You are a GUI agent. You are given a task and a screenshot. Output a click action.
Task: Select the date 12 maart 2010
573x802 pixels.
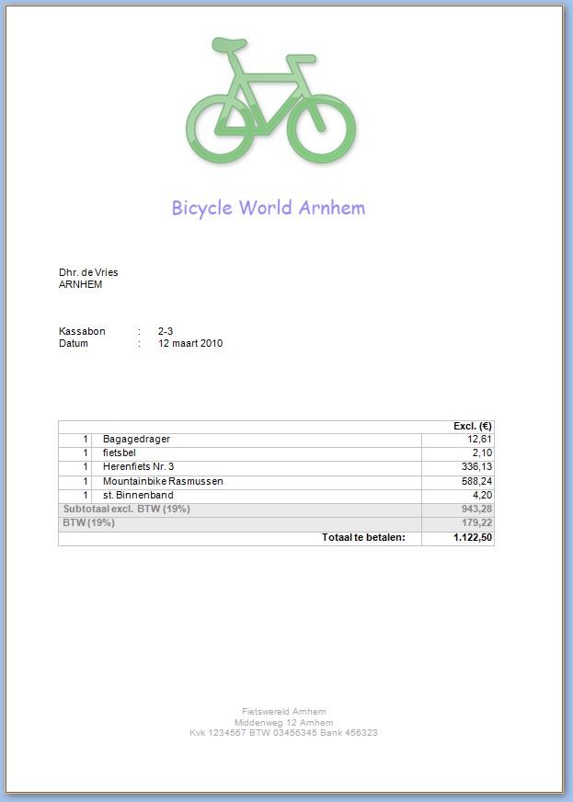tap(190, 343)
